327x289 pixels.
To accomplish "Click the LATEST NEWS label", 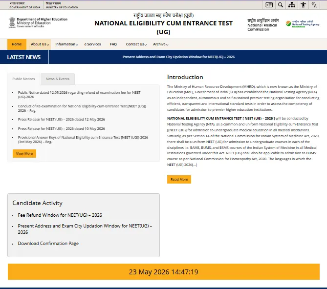I will [24, 57].
